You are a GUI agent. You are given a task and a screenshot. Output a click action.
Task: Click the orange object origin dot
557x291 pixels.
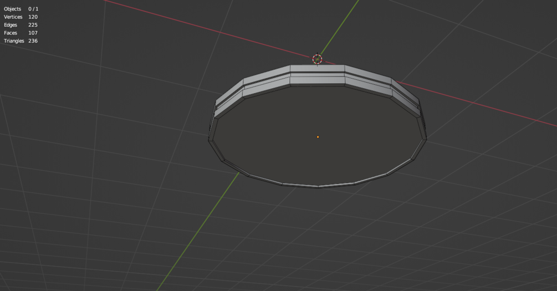[x=318, y=137]
